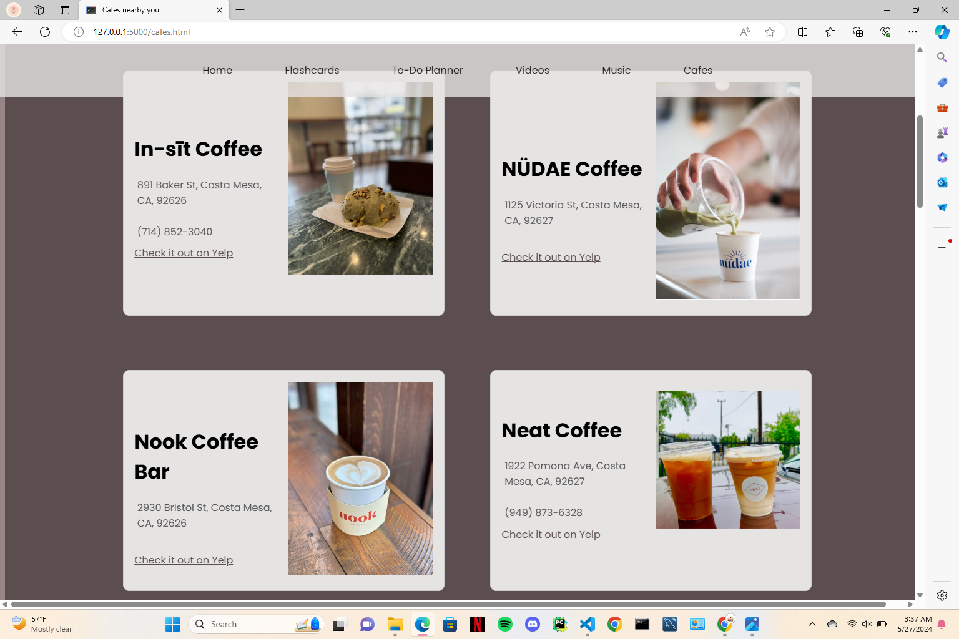This screenshot has width=959, height=639.
Task: Open sidebar Tools briefcase icon
Action: point(942,107)
